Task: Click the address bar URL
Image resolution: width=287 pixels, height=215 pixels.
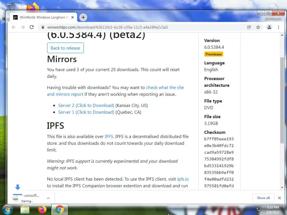Action: coord(107,27)
